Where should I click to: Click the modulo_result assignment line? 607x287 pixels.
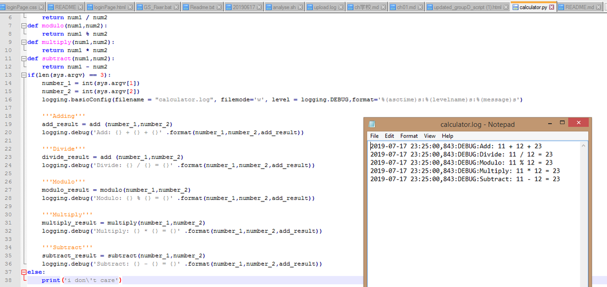[116, 190]
